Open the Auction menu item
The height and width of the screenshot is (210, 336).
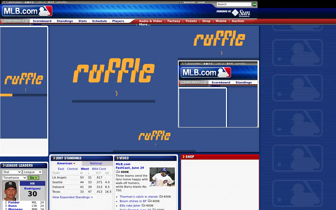(x=238, y=21)
